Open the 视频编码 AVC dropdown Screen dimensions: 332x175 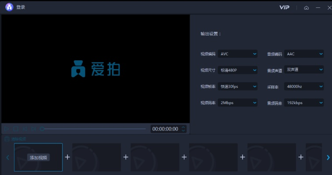pos(237,54)
